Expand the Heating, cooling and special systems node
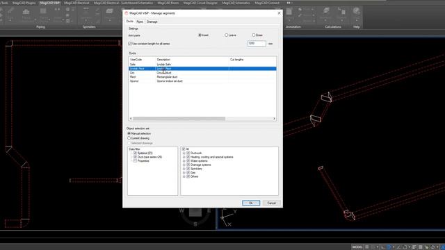The height and width of the screenshot is (250, 445). click(184, 157)
